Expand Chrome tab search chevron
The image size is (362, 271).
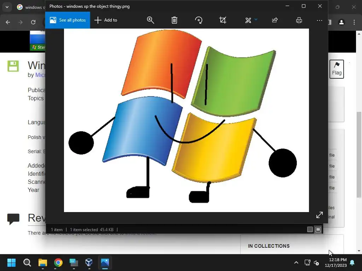7,7
